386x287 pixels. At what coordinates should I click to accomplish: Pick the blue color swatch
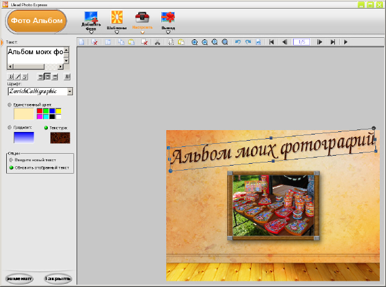pyautogui.click(x=52, y=111)
